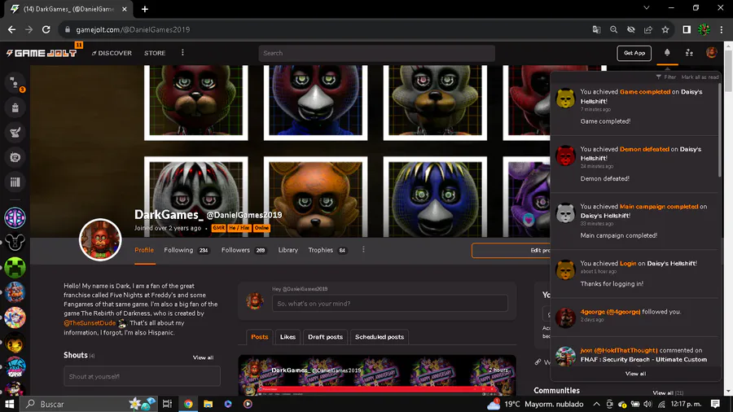Open the Main campaign completed notification
The height and width of the screenshot is (412, 733).
(634, 221)
